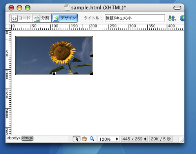Click the bottom-edge resize handle of image
The width and height of the screenshot is (196, 154).
click(54, 73)
